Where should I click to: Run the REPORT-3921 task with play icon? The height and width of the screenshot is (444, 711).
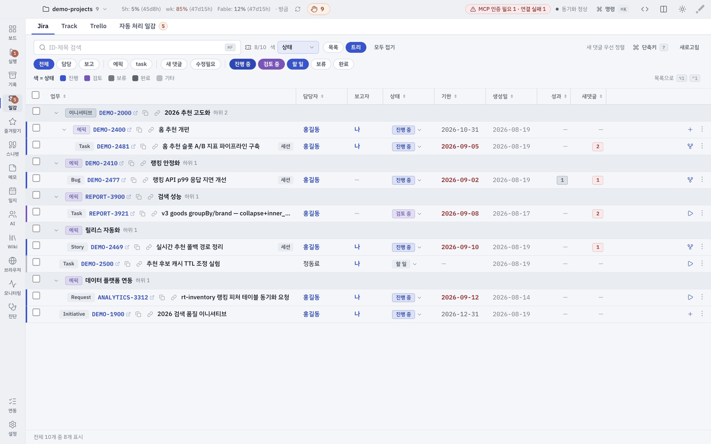point(690,214)
